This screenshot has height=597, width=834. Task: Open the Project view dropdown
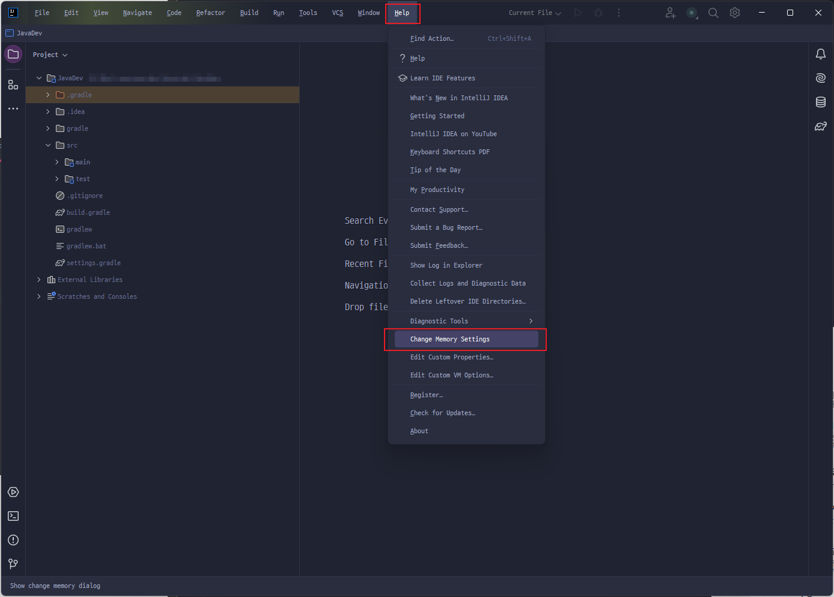click(50, 55)
